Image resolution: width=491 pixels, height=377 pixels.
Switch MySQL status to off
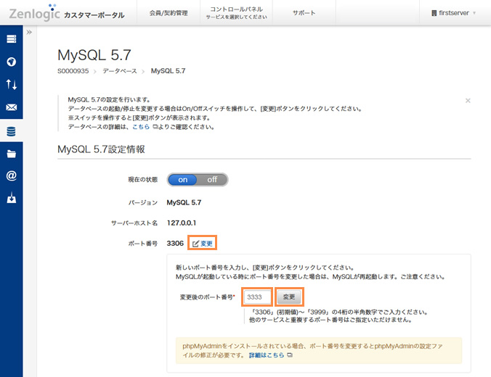tap(212, 180)
